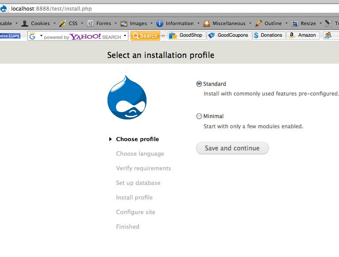Viewport: 339px width, 257px height.
Task: Open the GoodShop toolbar button
Action: (186, 35)
